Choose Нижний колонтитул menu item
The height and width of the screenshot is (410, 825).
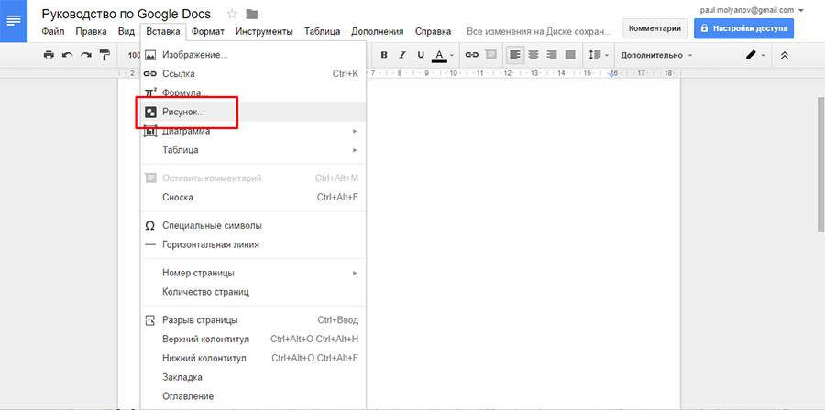253,358
